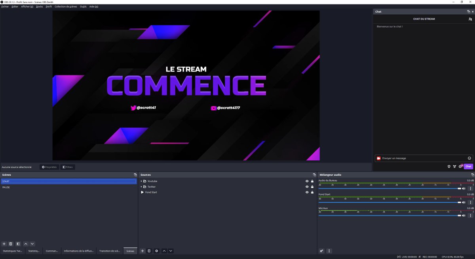Open the Afficher menu
Viewport: 475px width, 259px height.
27,7
